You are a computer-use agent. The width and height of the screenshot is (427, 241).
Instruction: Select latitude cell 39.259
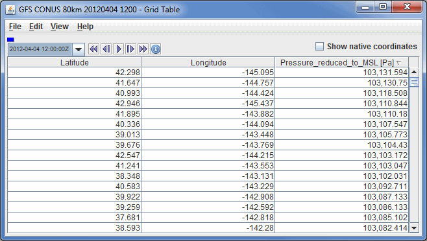75,207
